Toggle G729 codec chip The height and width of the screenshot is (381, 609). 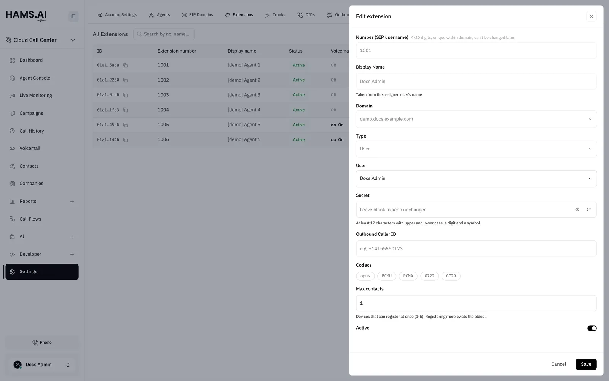pos(451,276)
